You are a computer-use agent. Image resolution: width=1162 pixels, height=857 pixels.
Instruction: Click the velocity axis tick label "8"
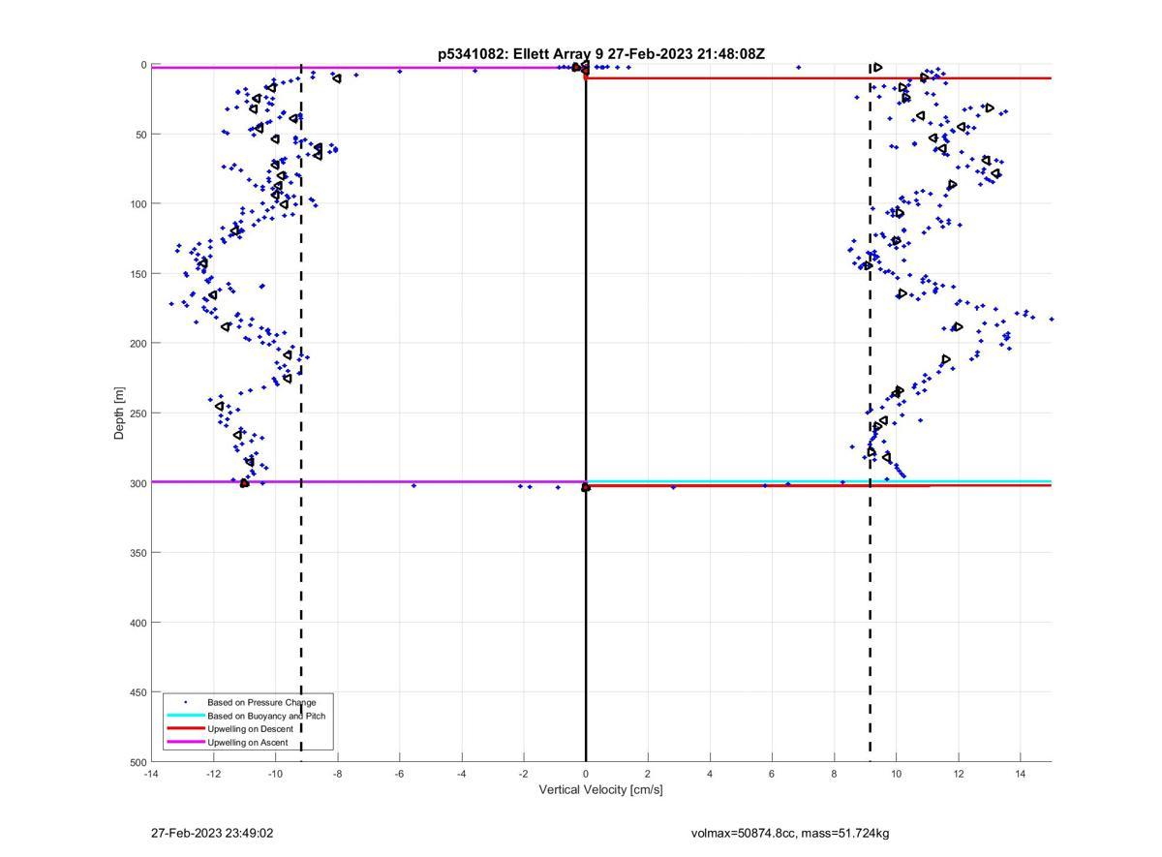tap(834, 774)
